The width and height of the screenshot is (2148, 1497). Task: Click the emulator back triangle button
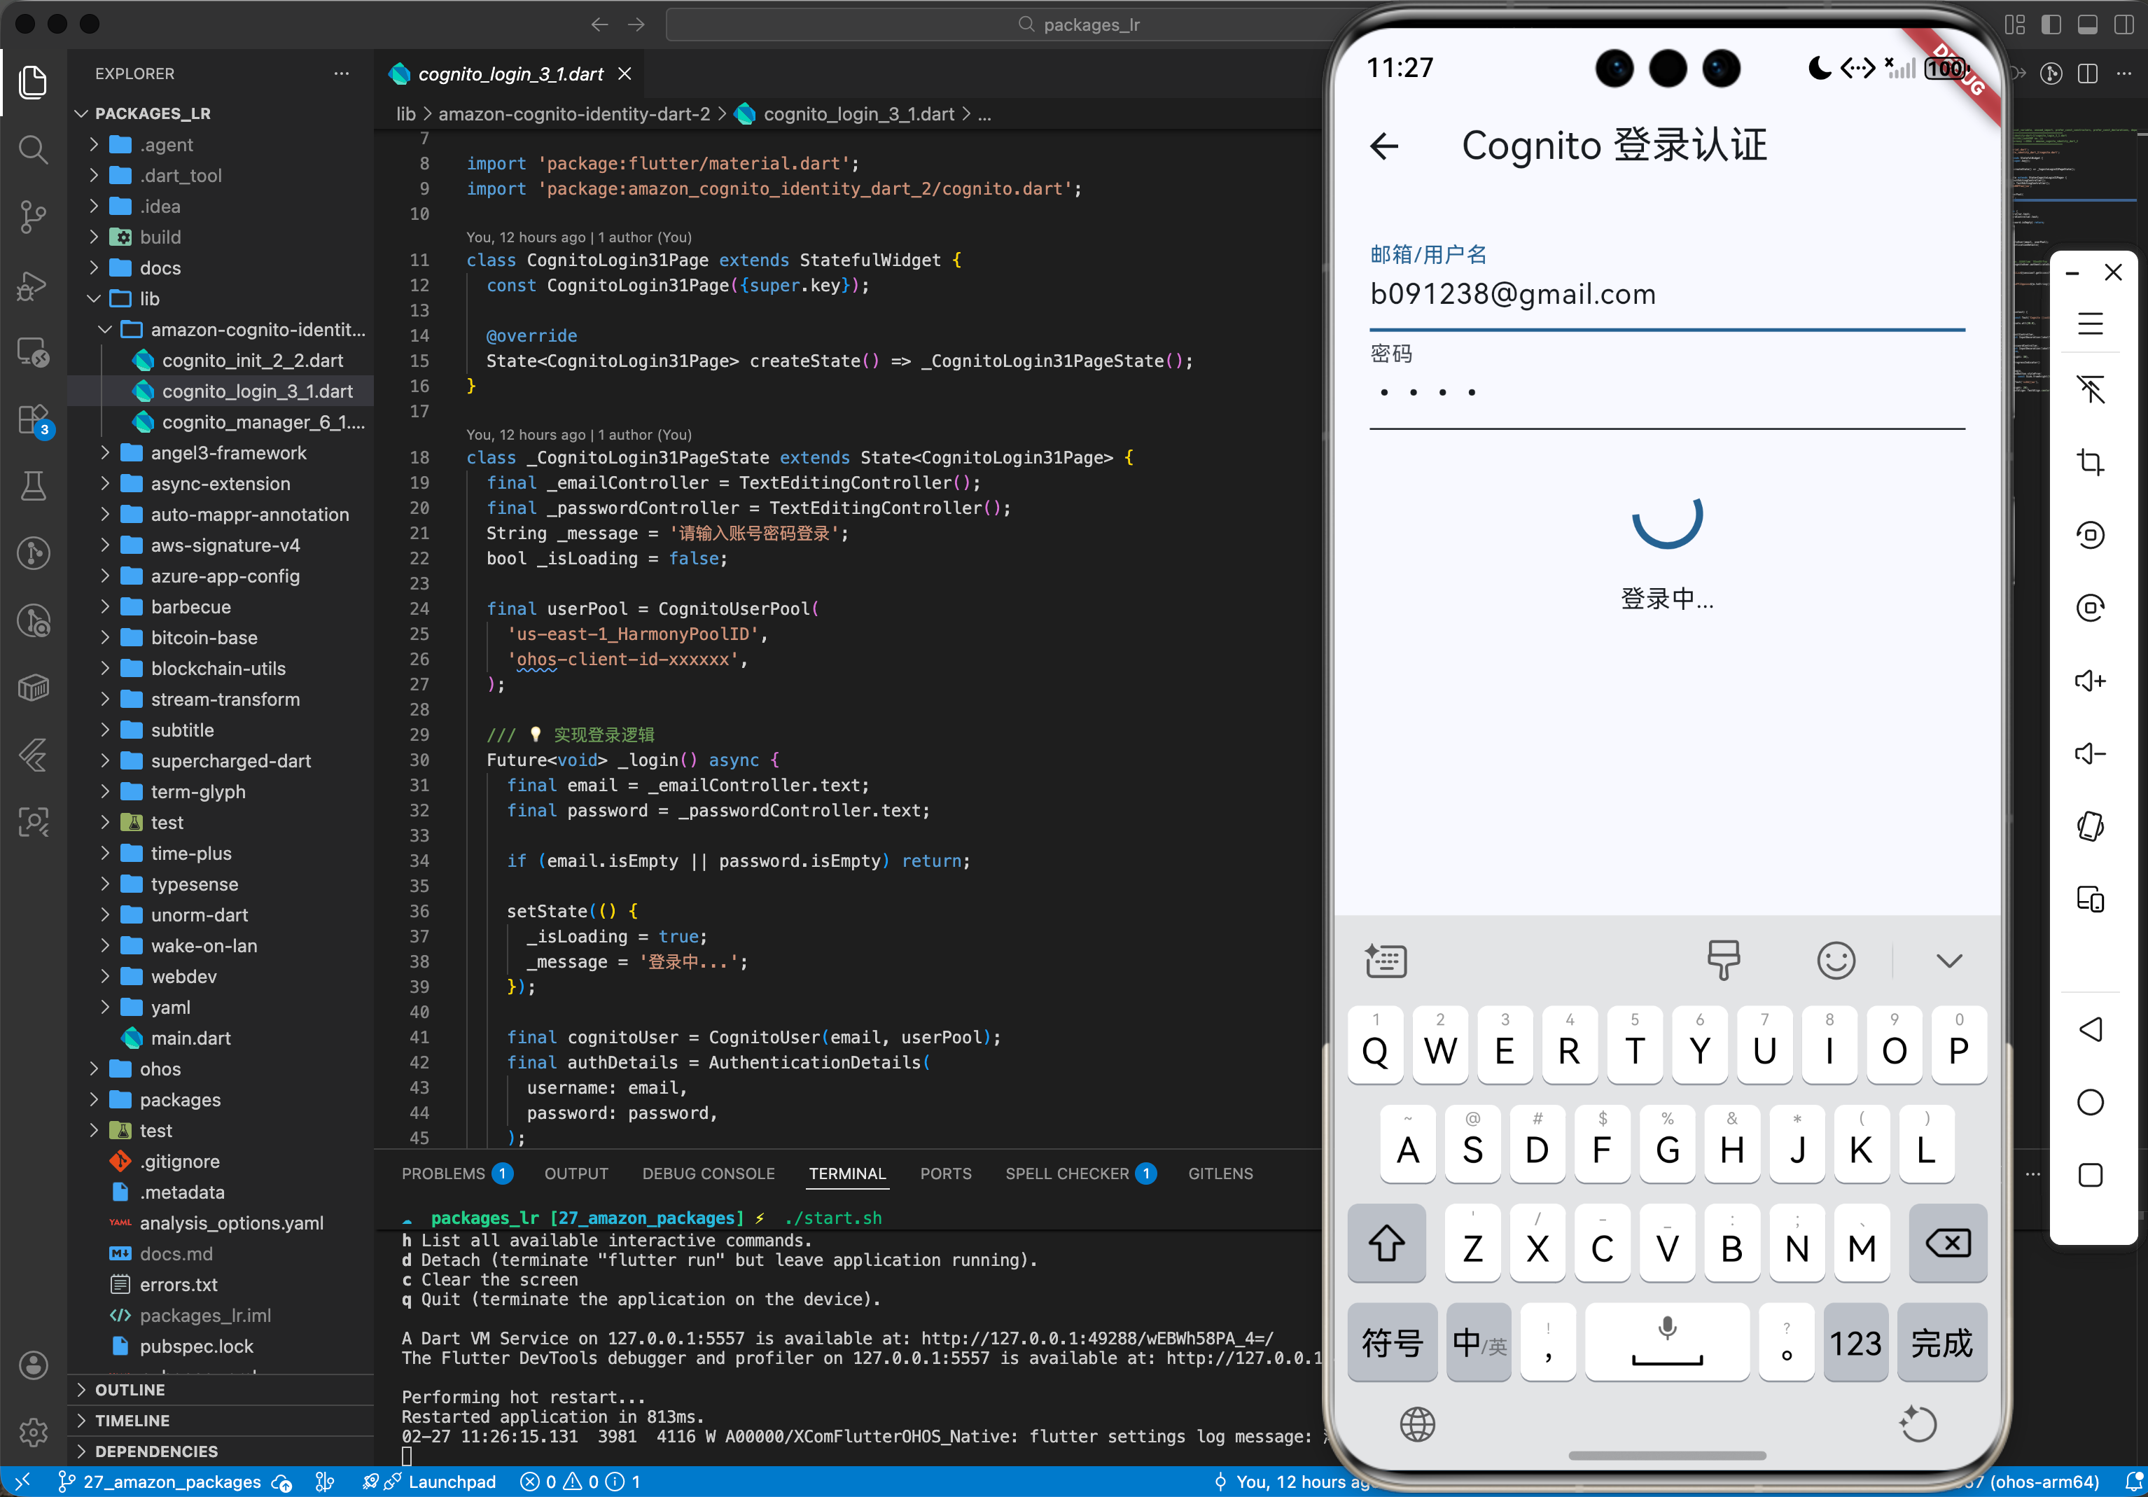coord(2090,1029)
